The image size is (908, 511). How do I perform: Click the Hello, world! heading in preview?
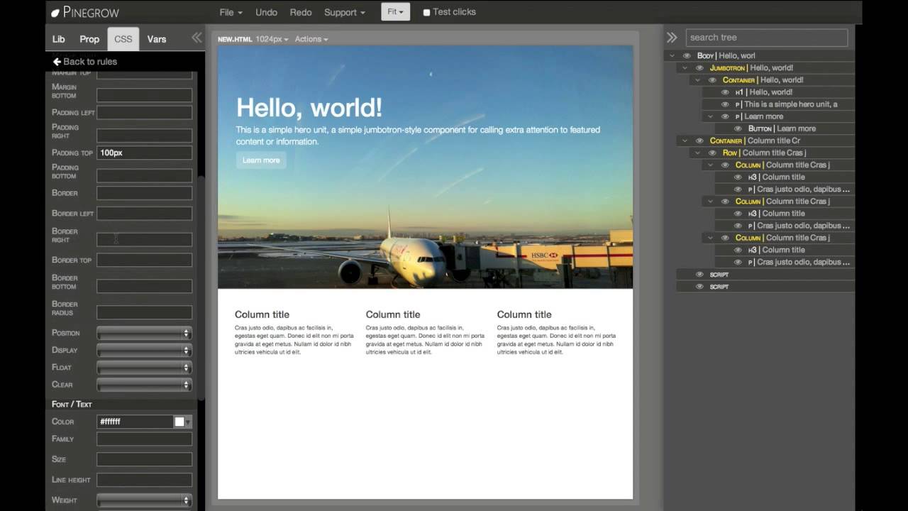point(309,108)
